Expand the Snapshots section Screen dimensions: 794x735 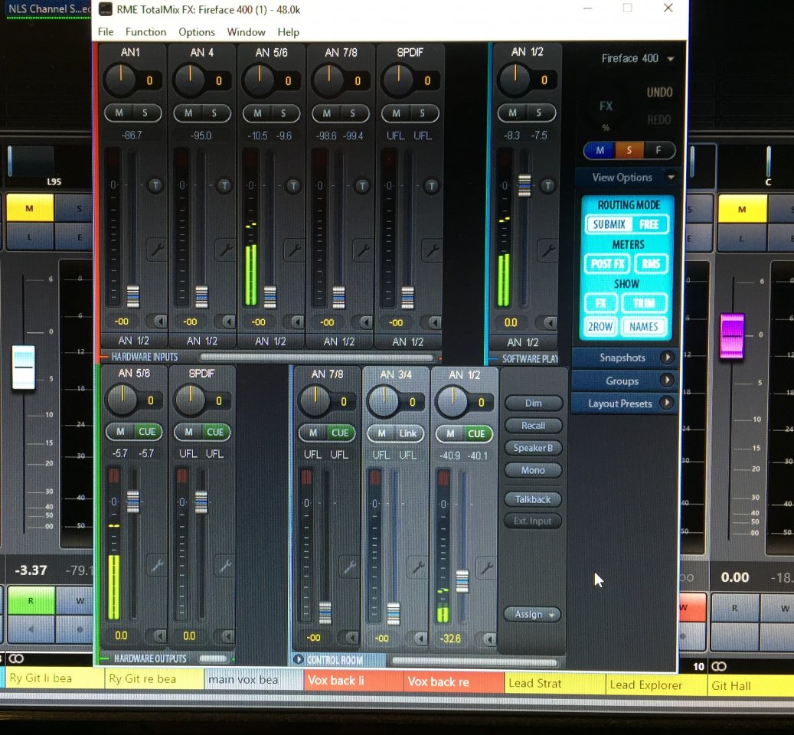pos(667,358)
